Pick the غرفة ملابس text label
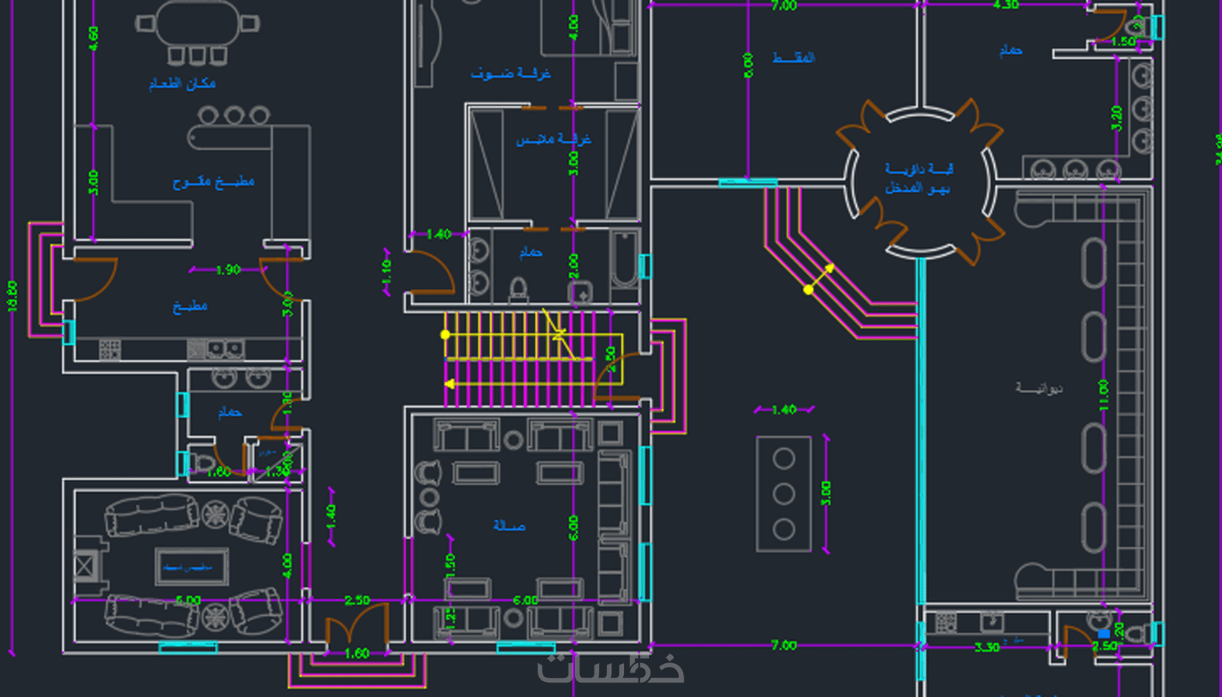1222x697 pixels. click(x=553, y=139)
